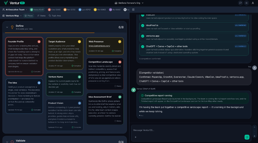Open the flag feedback icon

click(x=240, y=3)
